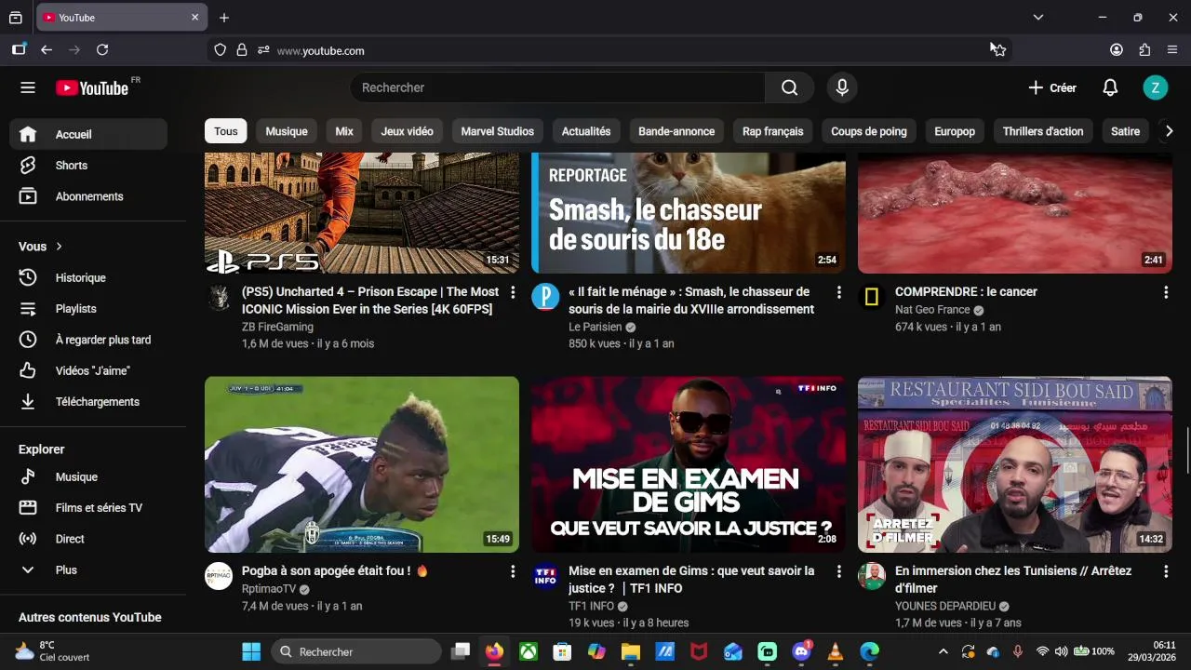Open Discord from the taskbar
The width and height of the screenshot is (1191, 670).
coord(801,651)
